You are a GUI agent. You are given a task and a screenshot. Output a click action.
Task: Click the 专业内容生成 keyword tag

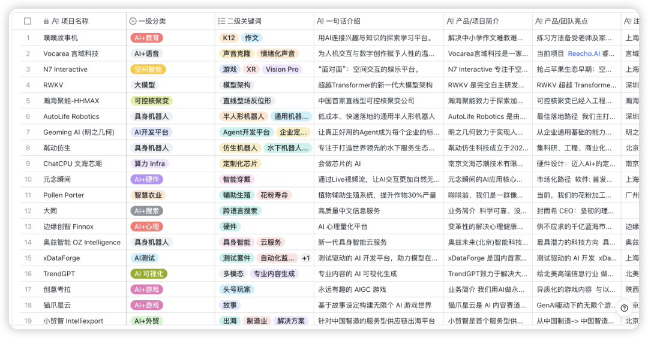click(274, 274)
